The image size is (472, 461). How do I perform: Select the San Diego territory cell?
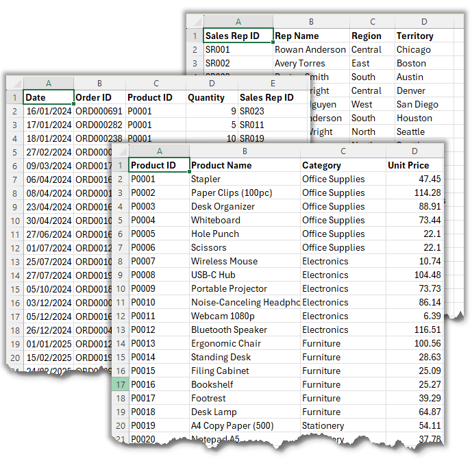coord(424,104)
